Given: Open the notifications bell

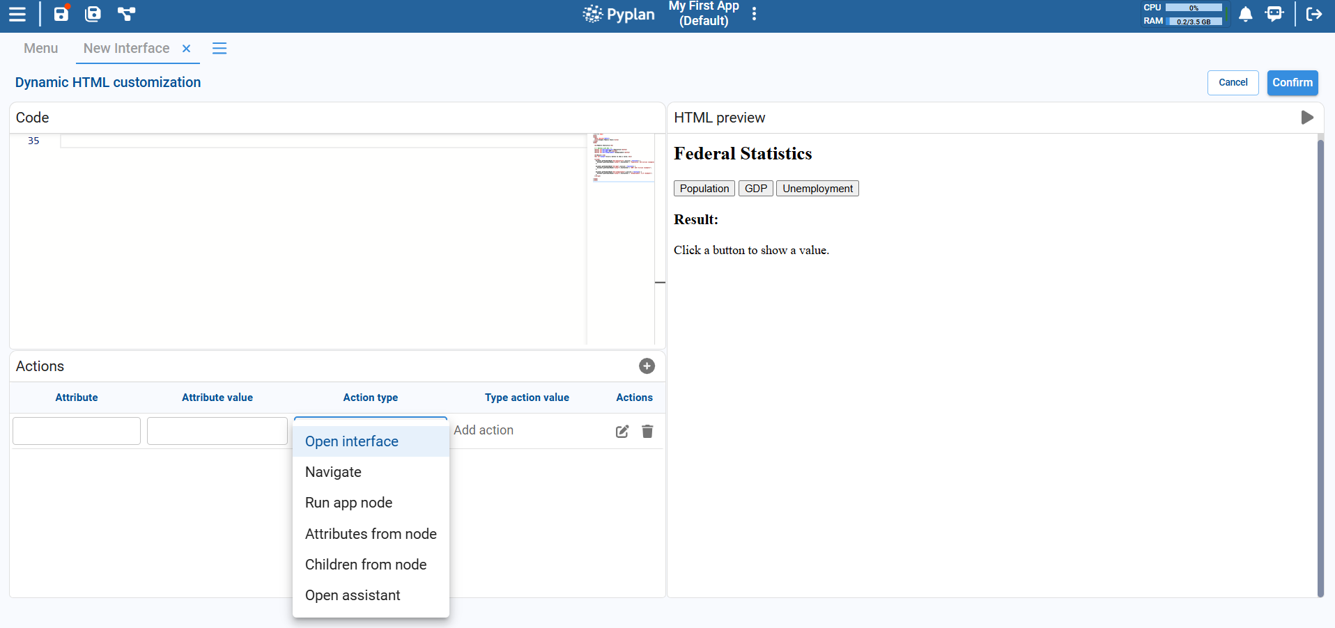Looking at the screenshot, I should [1245, 14].
